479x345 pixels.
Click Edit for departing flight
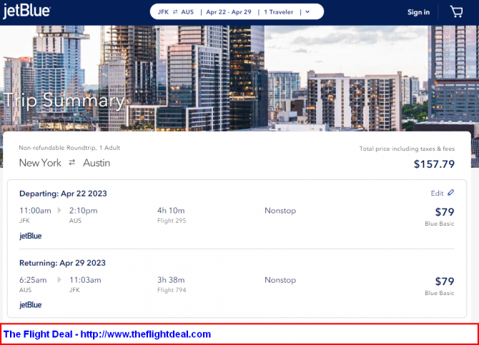437,194
